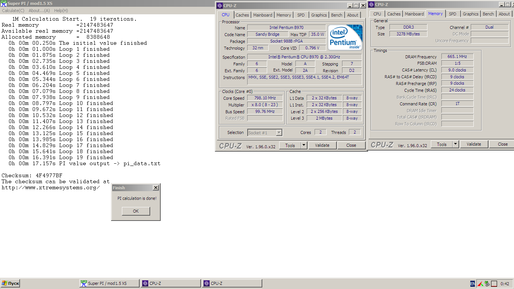Click the Safely Remove Hardware tray icon
This screenshot has height=289, width=514.
[x=487, y=284]
